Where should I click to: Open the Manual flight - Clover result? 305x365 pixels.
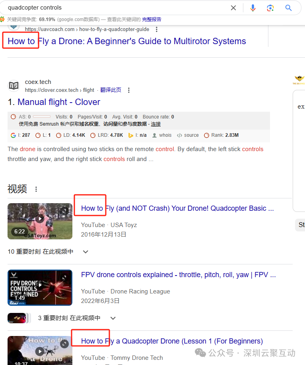tap(59, 102)
